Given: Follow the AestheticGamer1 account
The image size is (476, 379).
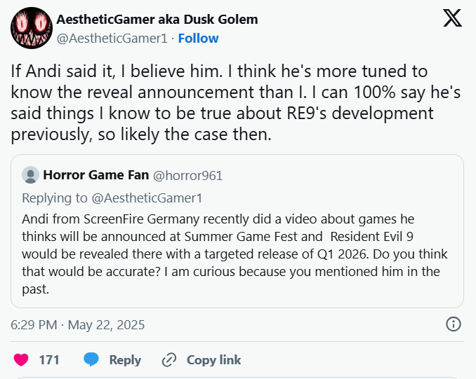Looking at the screenshot, I should 198,39.
